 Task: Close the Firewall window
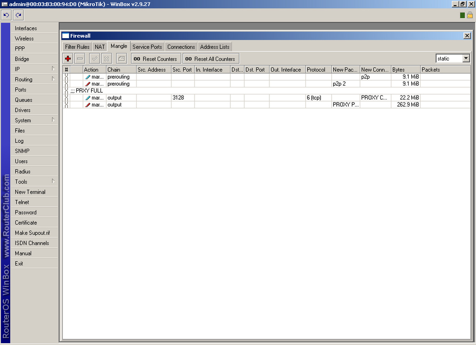(x=467, y=36)
